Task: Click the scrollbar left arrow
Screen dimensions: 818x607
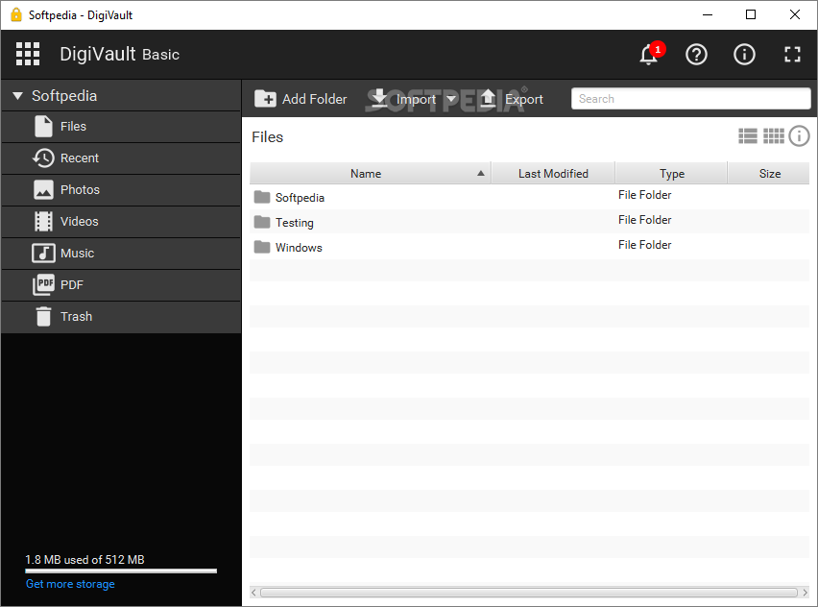Action: tap(254, 593)
